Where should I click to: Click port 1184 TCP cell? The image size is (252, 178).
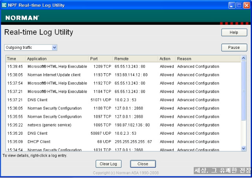[x=102, y=91]
